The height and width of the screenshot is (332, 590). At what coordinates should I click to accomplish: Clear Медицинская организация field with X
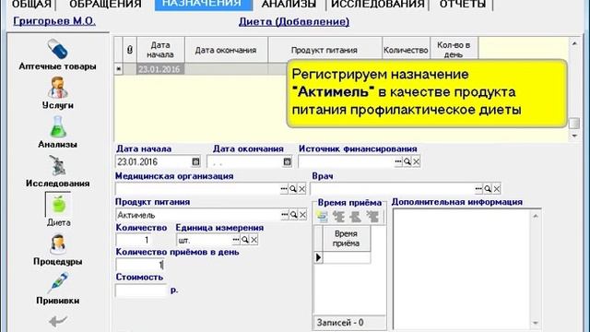point(302,189)
